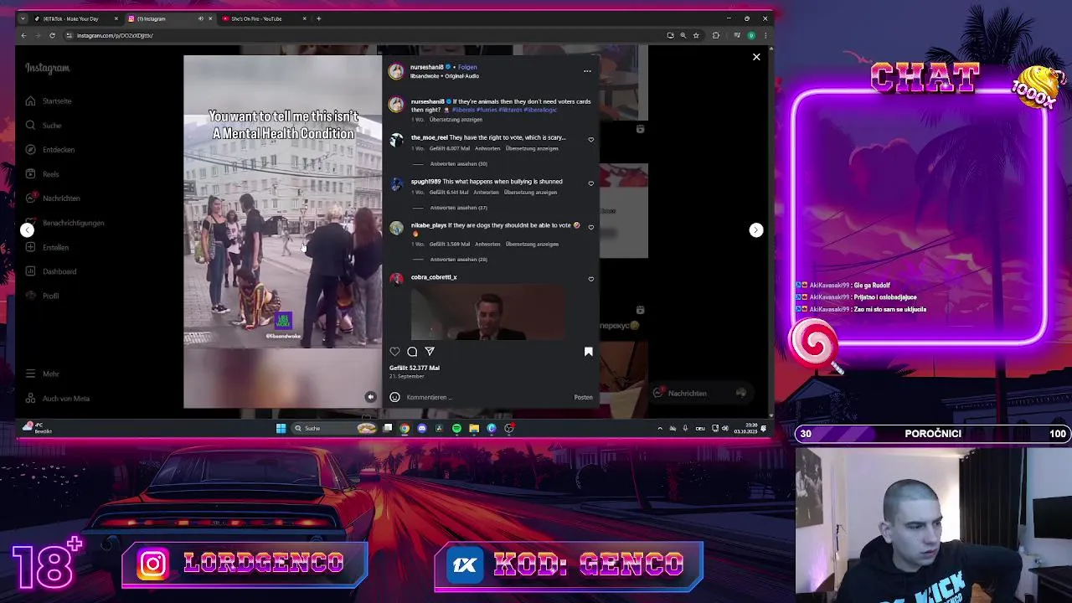Viewport: 1072px width, 603px height.
Task: Click the #liberals hashtag in the caption
Action: pyautogui.click(x=463, y=110)
